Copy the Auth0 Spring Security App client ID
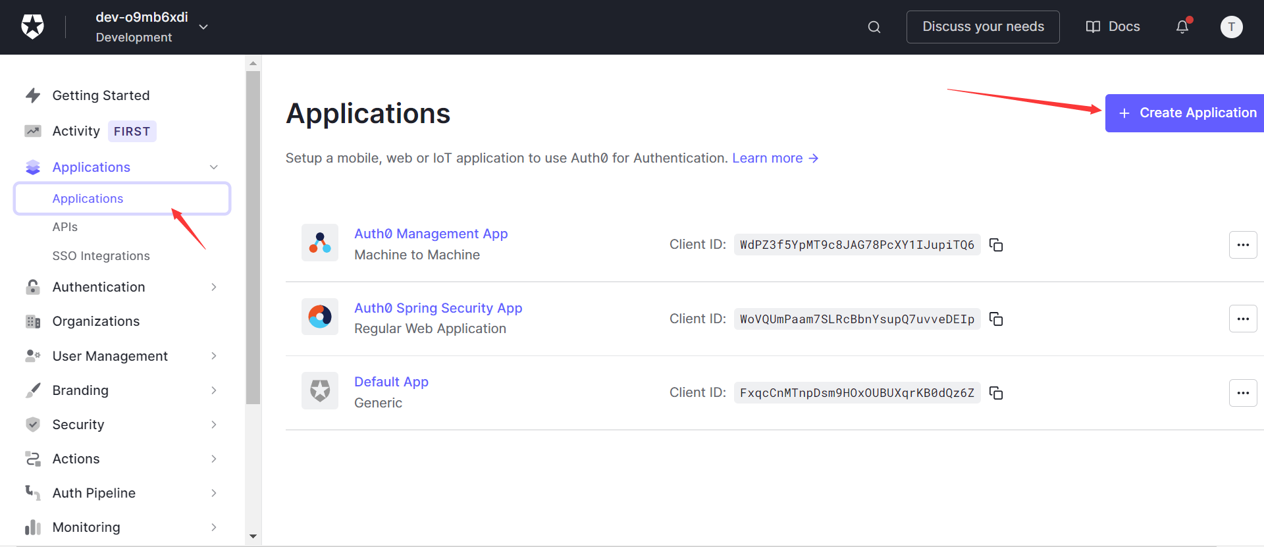 click(x=996, y=319)
